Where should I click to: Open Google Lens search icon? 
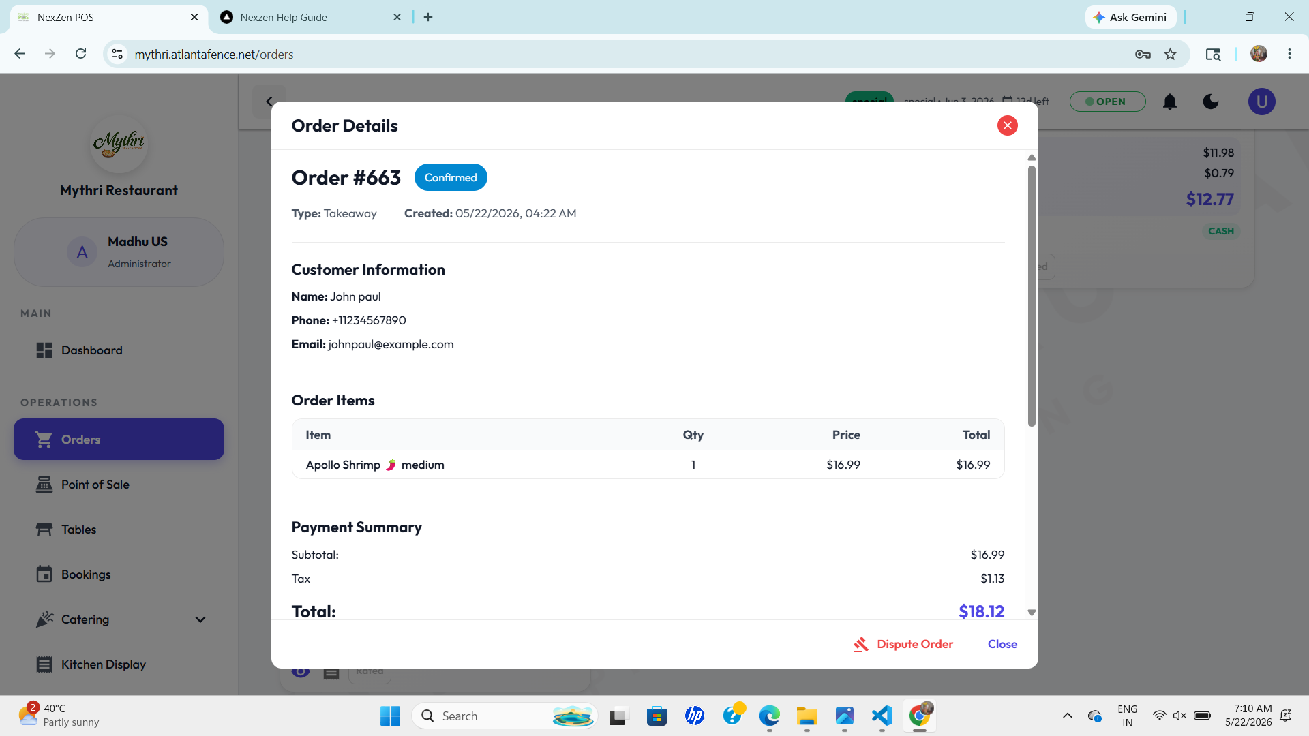[1213, 54]
